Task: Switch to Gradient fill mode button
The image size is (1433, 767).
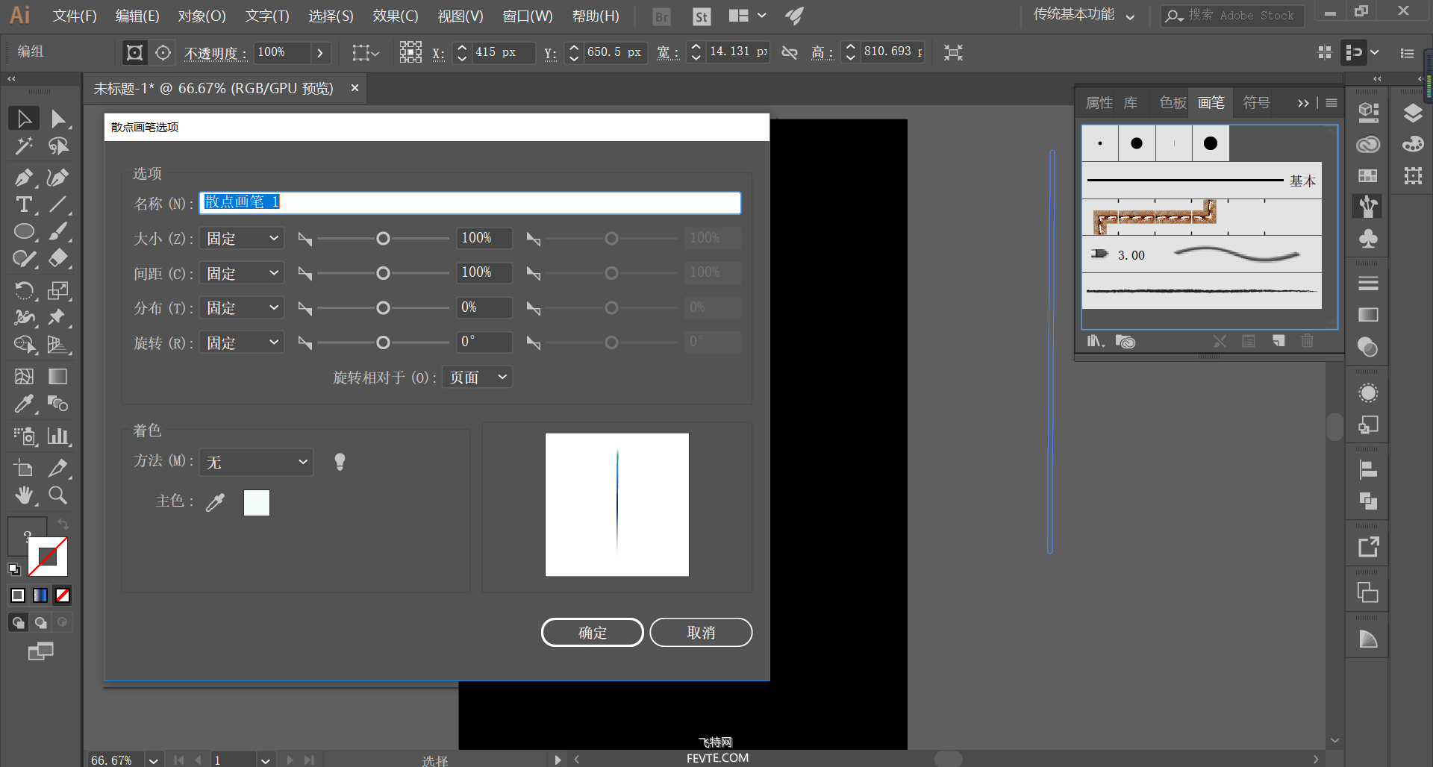Action: click(x=40, y=595)
